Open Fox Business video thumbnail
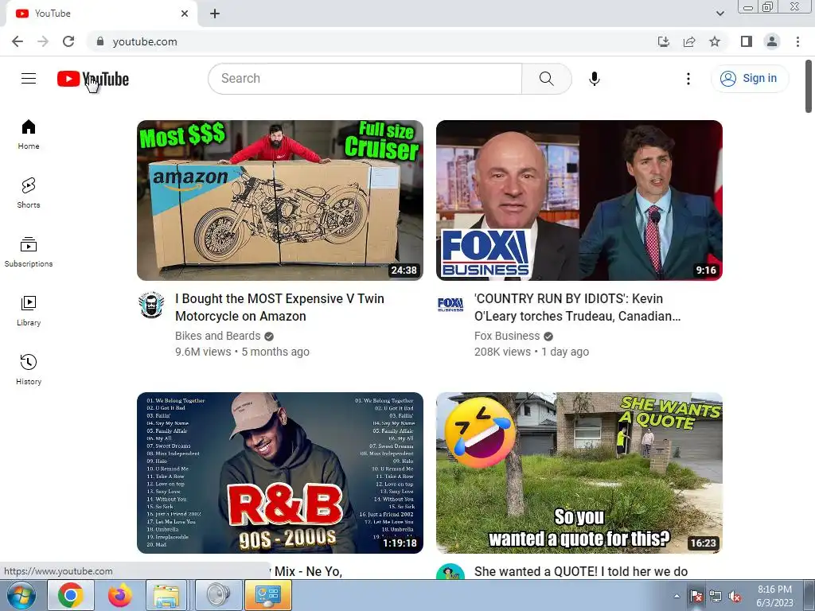Image resolution: width=815 pixels, height=611 pixels. point(579,200)
